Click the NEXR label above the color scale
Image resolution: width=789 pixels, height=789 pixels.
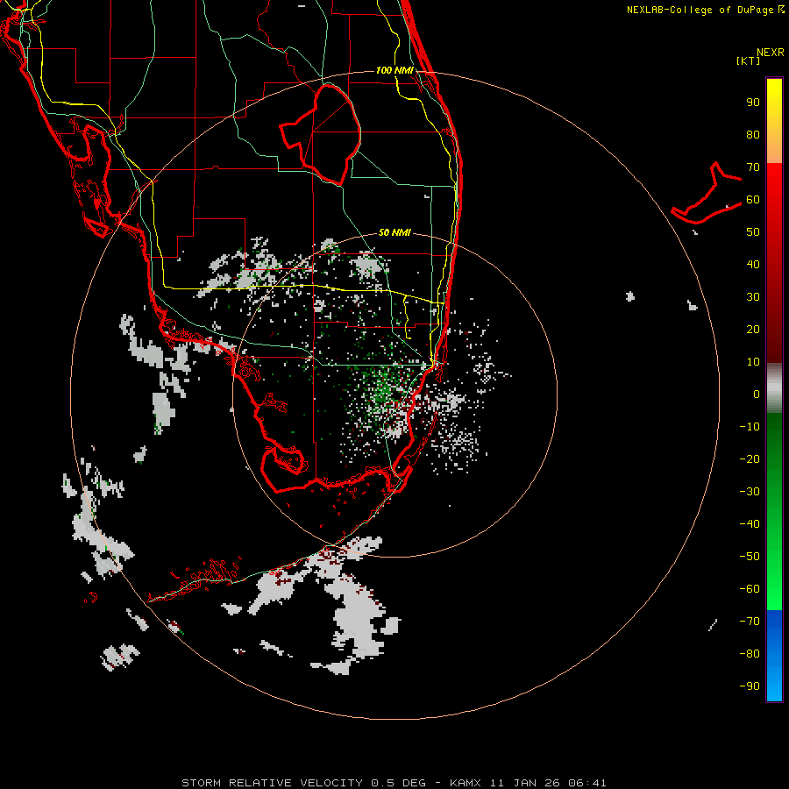770,53
